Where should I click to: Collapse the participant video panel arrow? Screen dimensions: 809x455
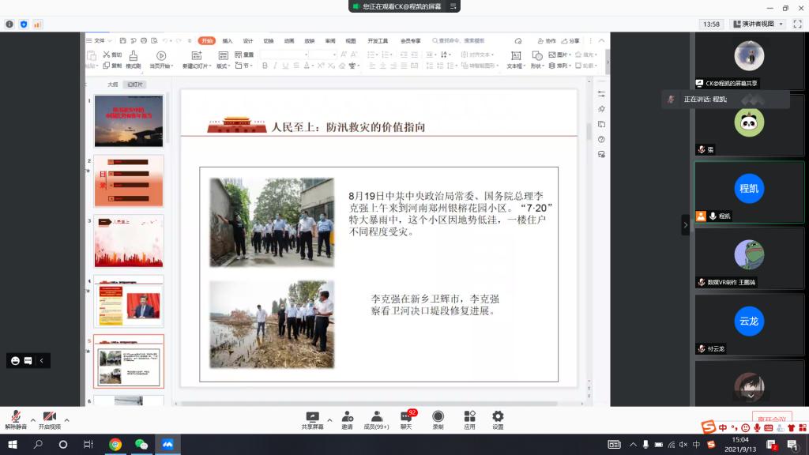pyautogui.click(x=685, y=225)
